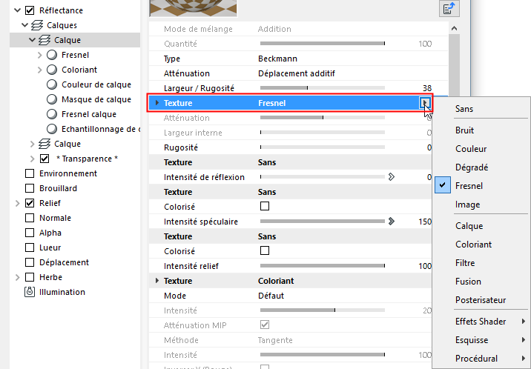
Task: Expand the Relief tree node
Action: pos(18,203)
